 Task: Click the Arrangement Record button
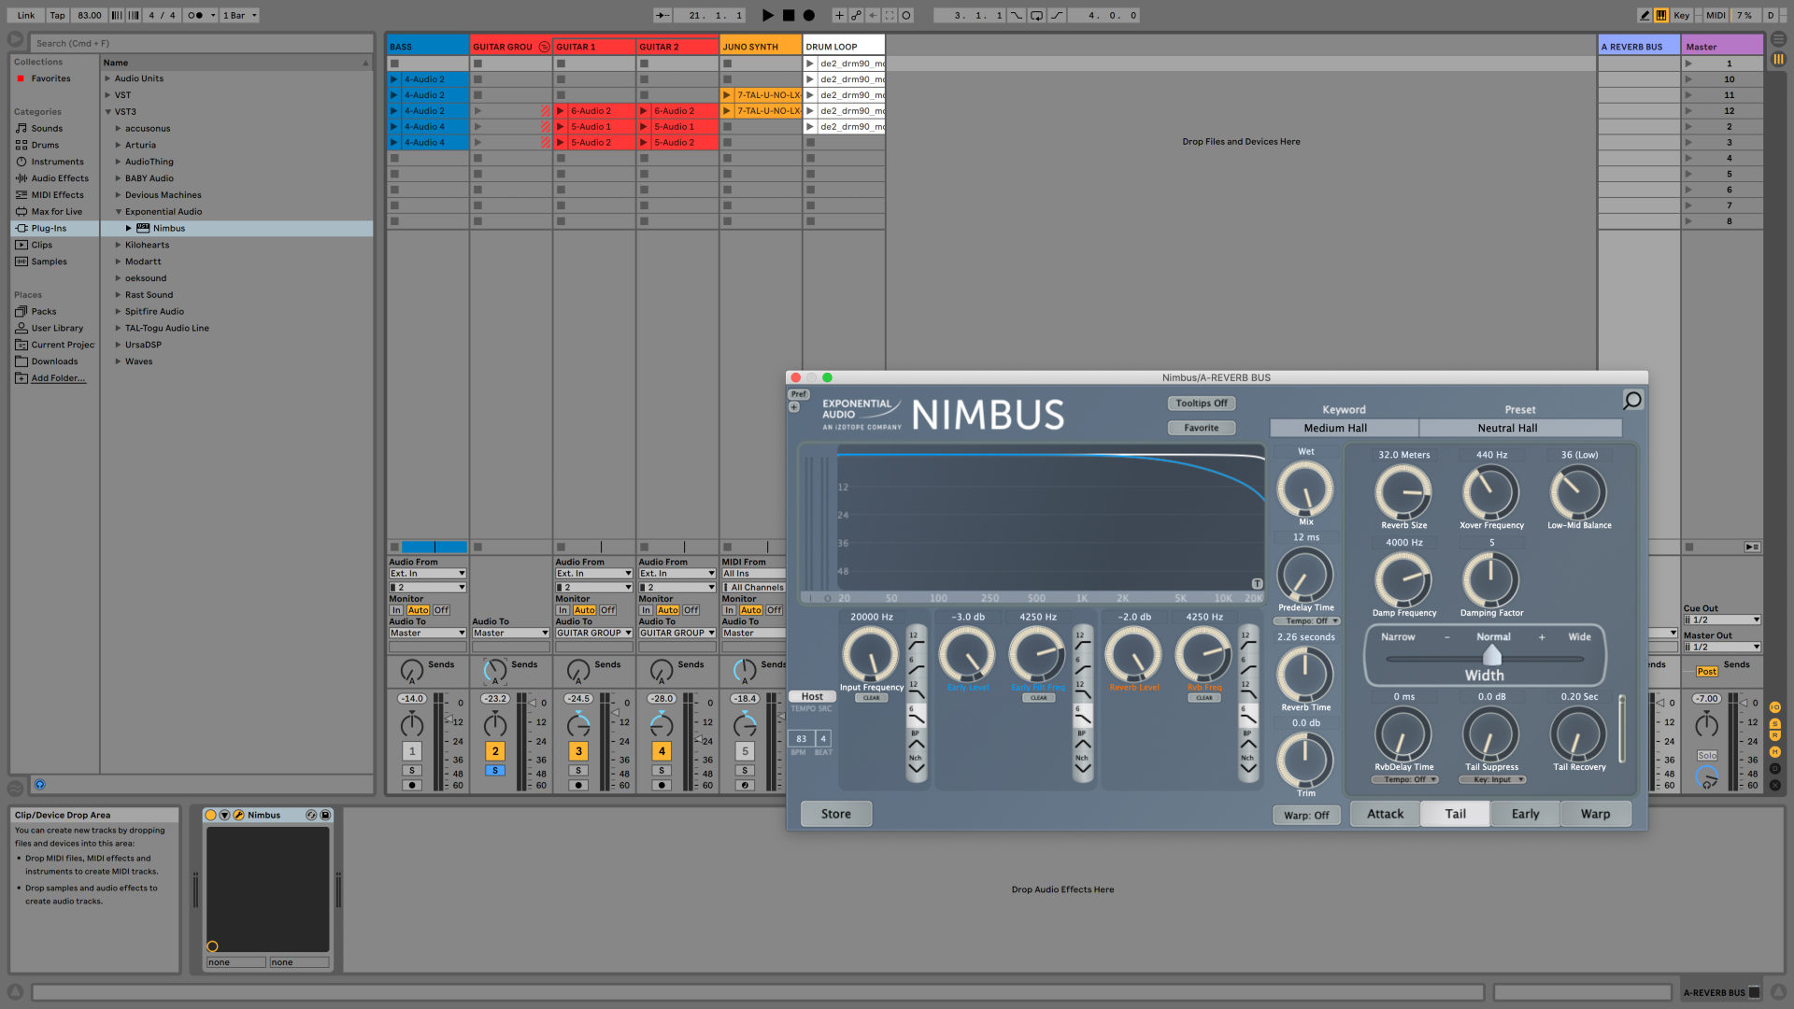(809, 15)
